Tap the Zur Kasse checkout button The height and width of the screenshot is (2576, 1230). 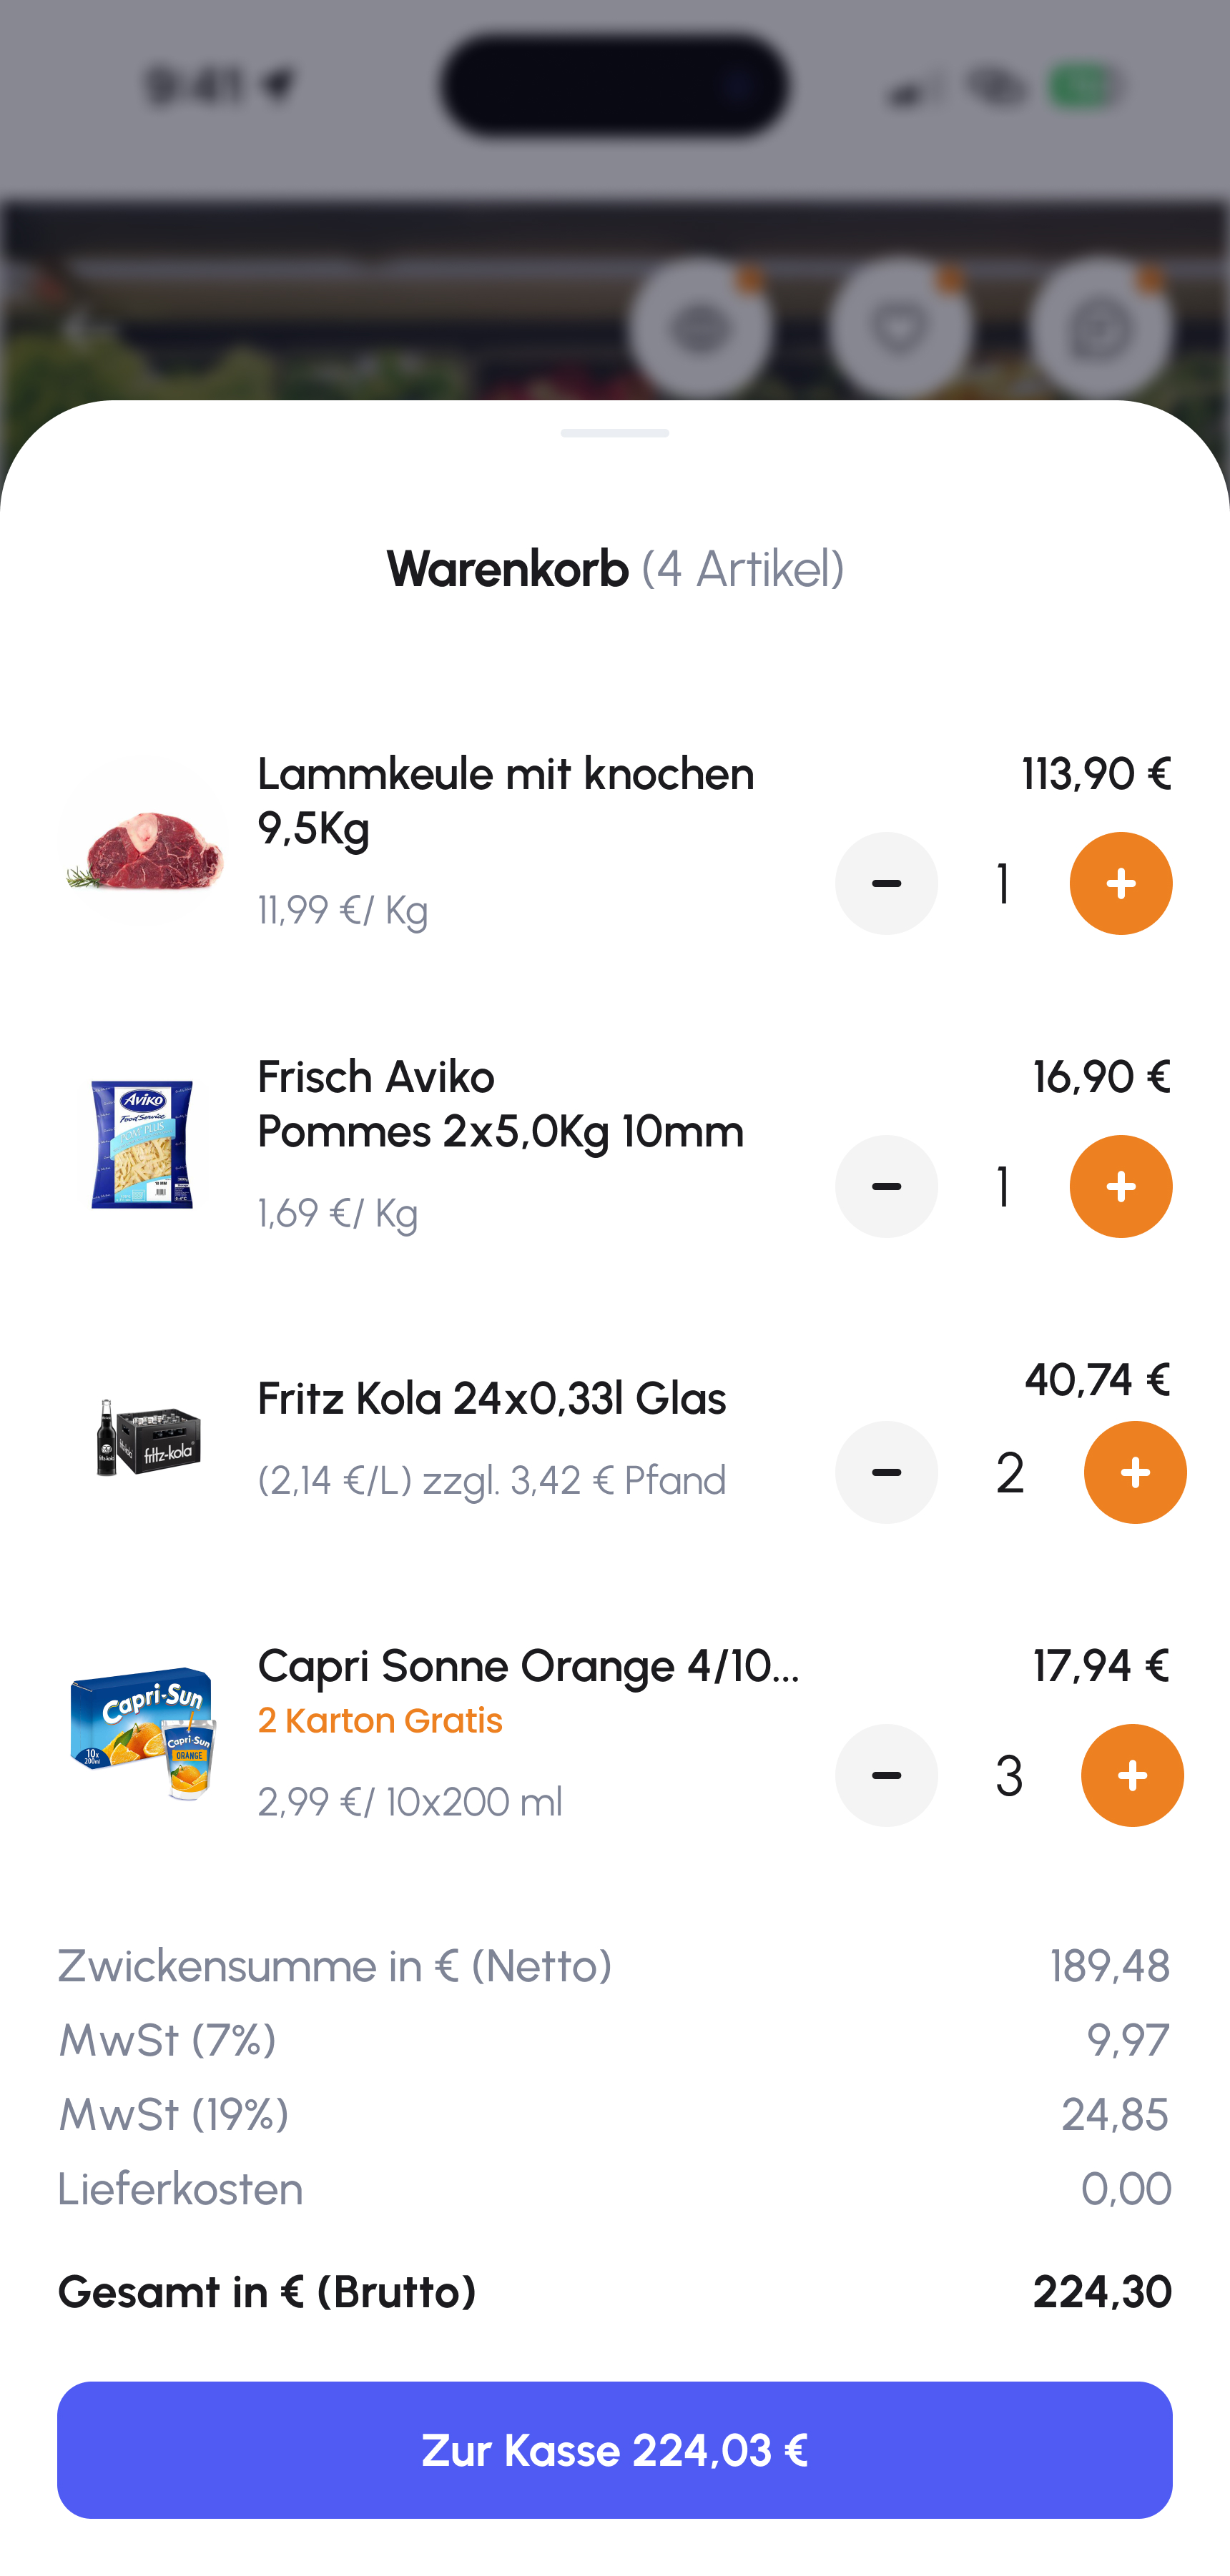pyautogui.click(x=614, y=2449)
